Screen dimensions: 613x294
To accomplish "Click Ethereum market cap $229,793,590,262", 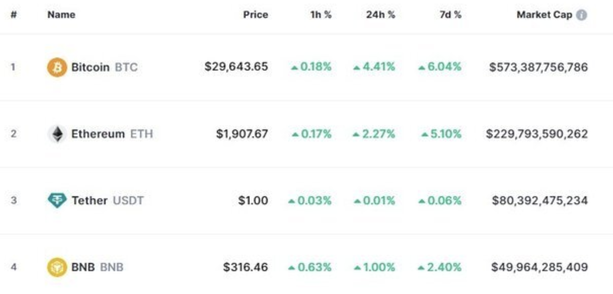I will tap(537, 134).
